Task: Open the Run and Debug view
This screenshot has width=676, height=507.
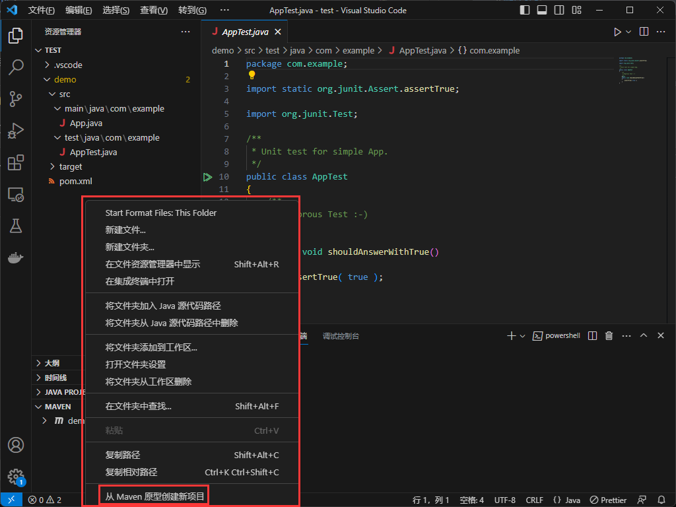Action: coord(16,131)
